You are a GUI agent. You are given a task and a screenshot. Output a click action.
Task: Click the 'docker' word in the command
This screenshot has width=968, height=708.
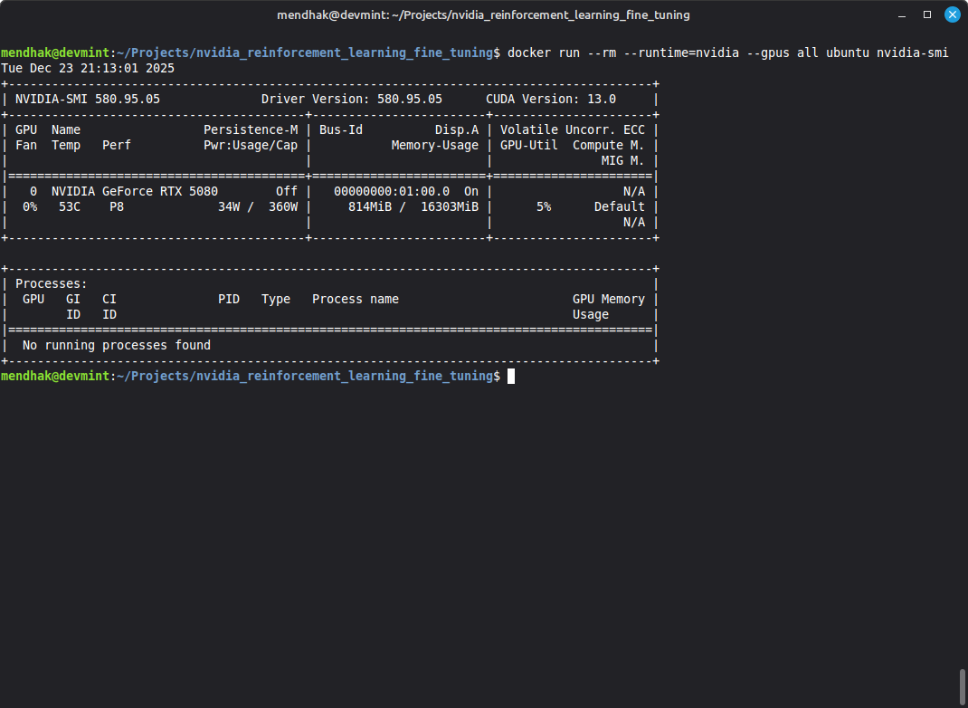(529, 53)
